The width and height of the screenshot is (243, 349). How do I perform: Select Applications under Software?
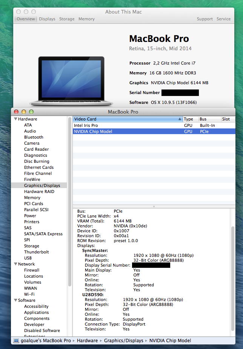(x=37, y=312)
